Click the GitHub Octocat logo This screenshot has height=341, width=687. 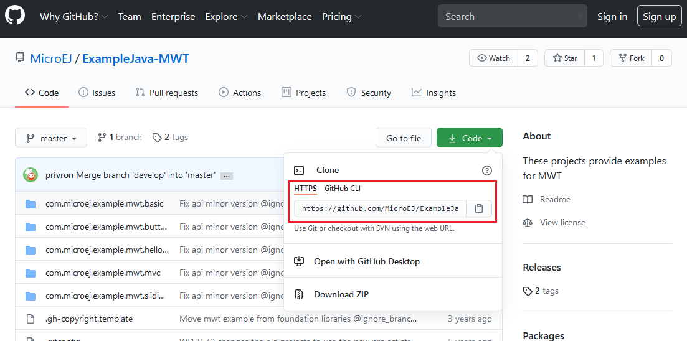[15, 16]
